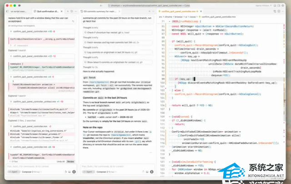Click microphone voice button in second pane
Screen dimensions: 291x184
tap(151, 172)
